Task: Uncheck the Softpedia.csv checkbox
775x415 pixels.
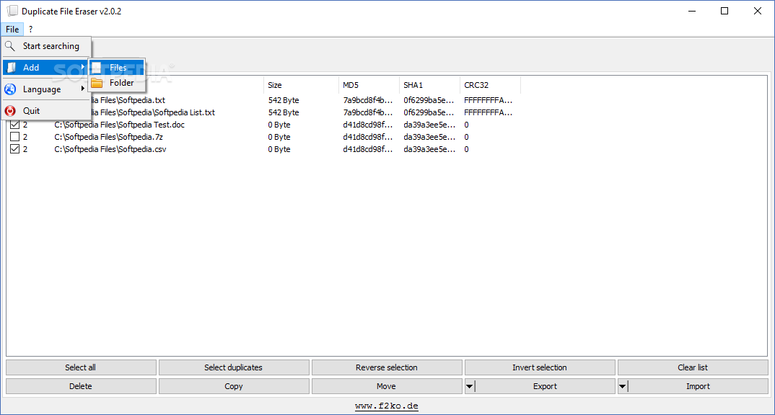Action: coord(15,149)
